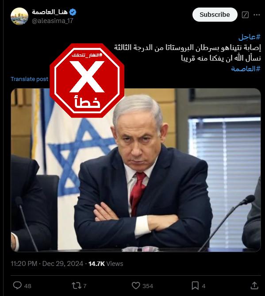Screen dimensions: 265x296
Task: Click the 14.7K Views count
Action: tap(106, 264)
